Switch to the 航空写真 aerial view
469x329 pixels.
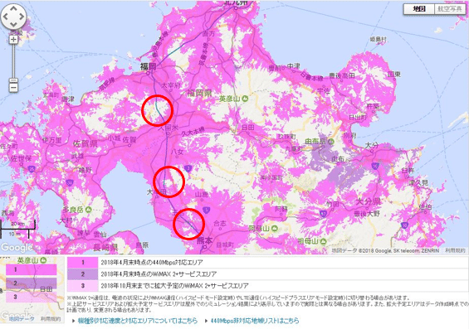pos(450,9)
